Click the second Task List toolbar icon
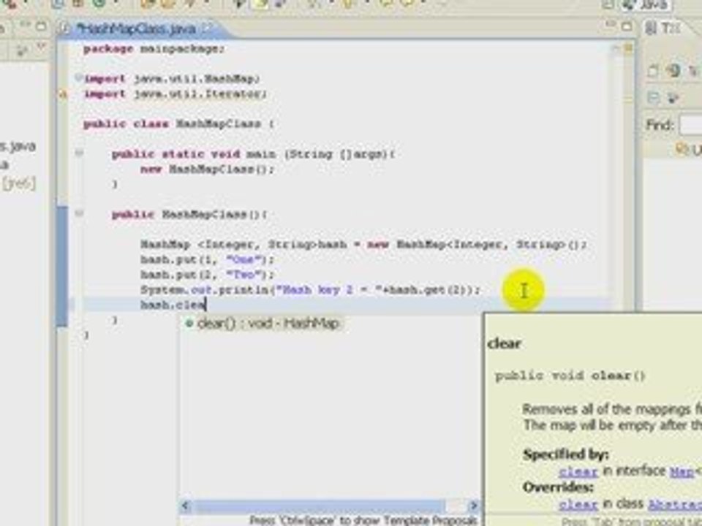 click(673, 71)
